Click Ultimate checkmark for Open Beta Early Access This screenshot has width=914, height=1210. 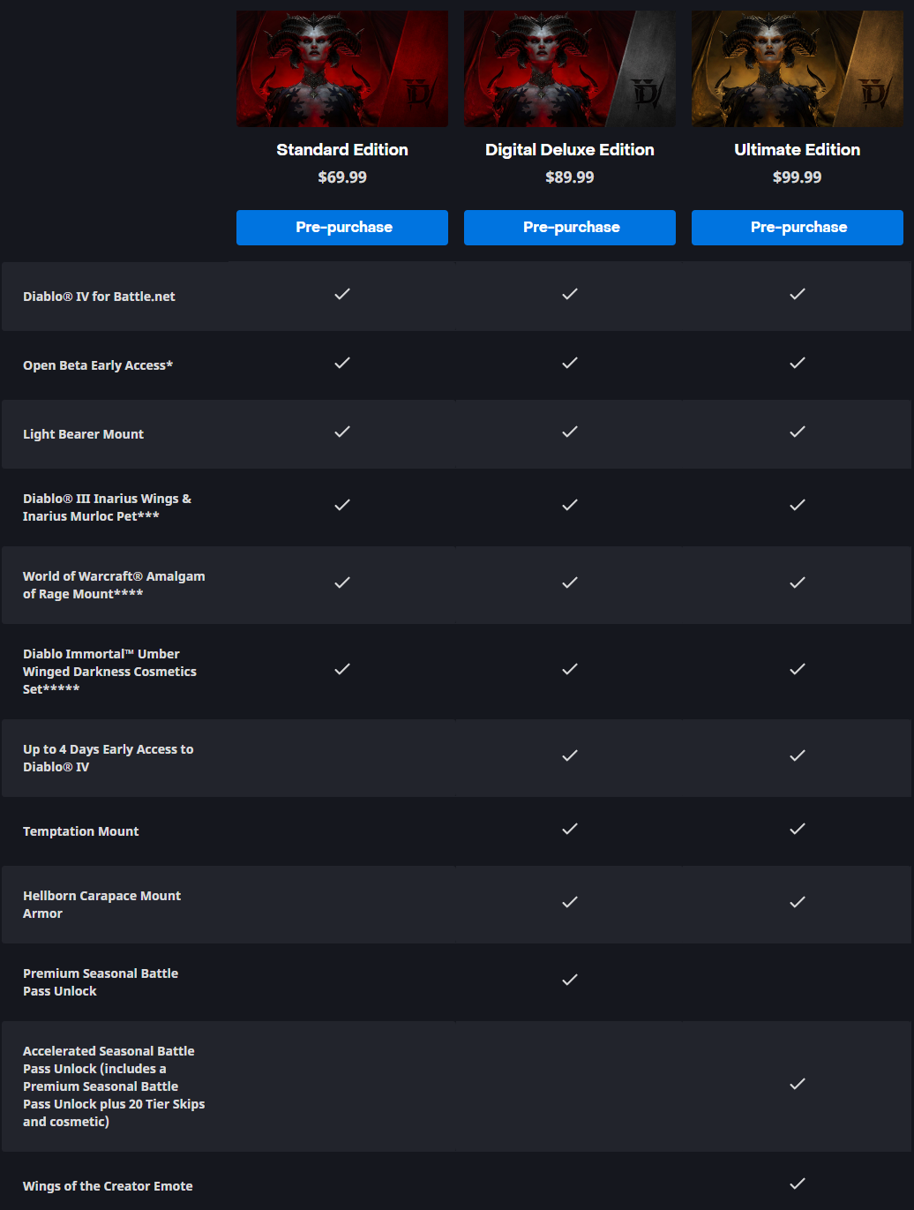798,363
